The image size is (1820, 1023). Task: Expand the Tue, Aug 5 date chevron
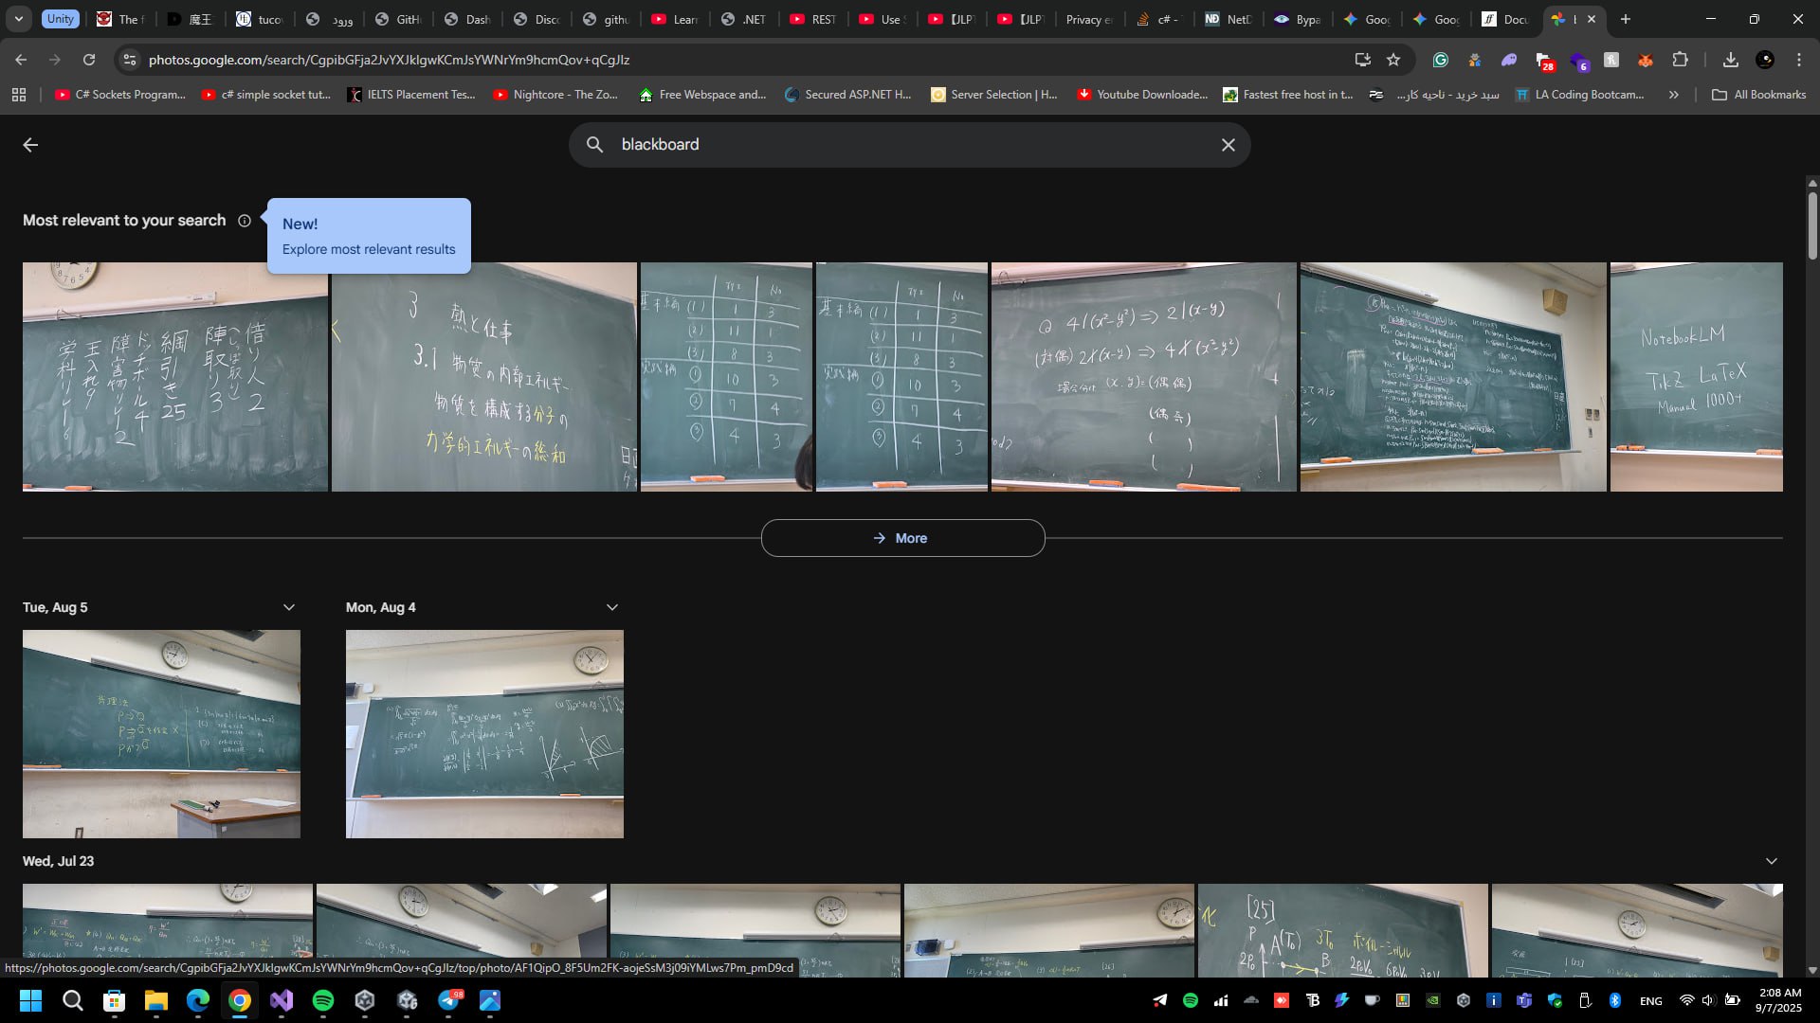click(x=289, y=607)
